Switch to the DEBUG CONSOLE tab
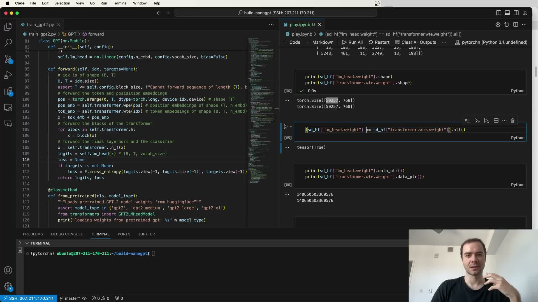 tap(67, 234)
